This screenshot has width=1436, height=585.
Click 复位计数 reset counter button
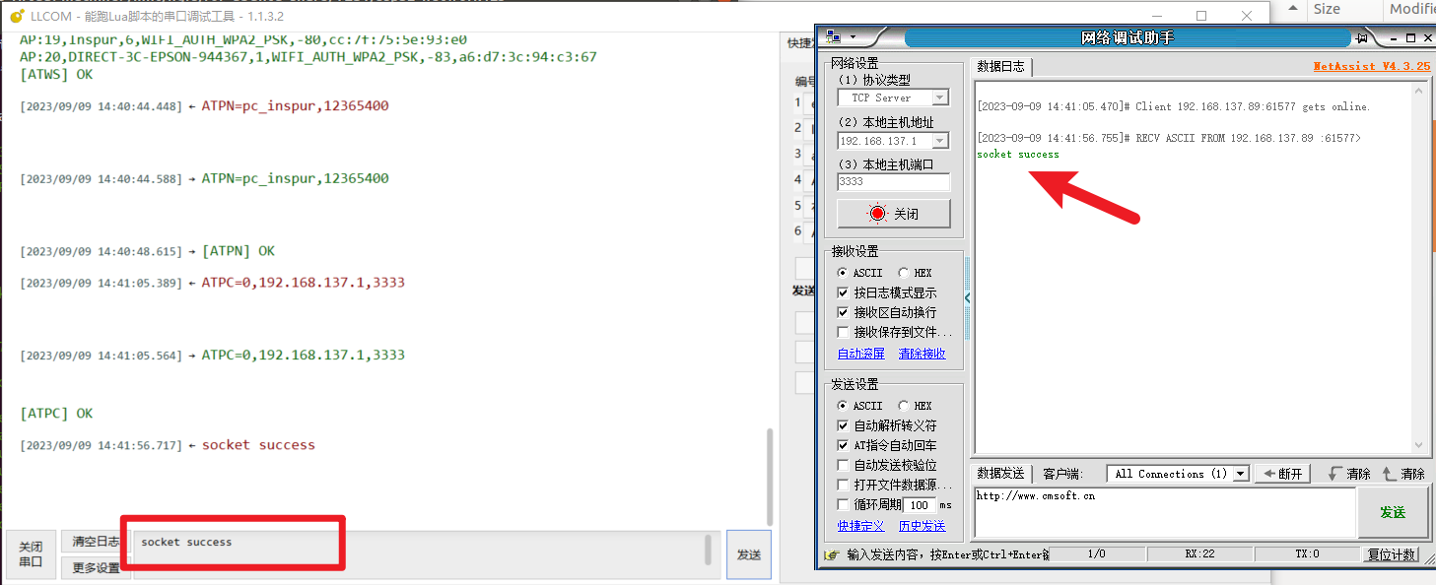point(1391,554)
